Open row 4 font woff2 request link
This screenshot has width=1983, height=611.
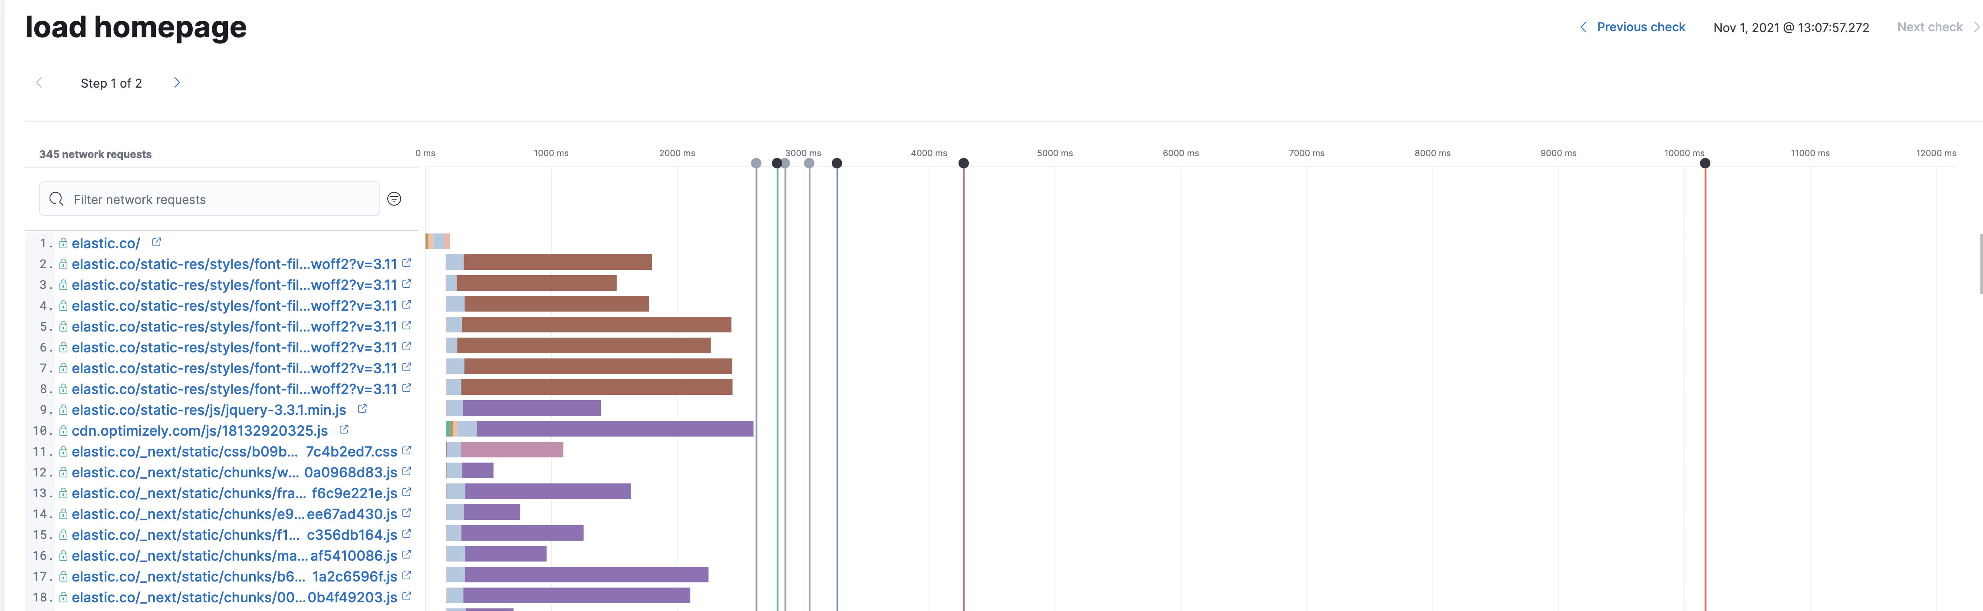(235, 305)
